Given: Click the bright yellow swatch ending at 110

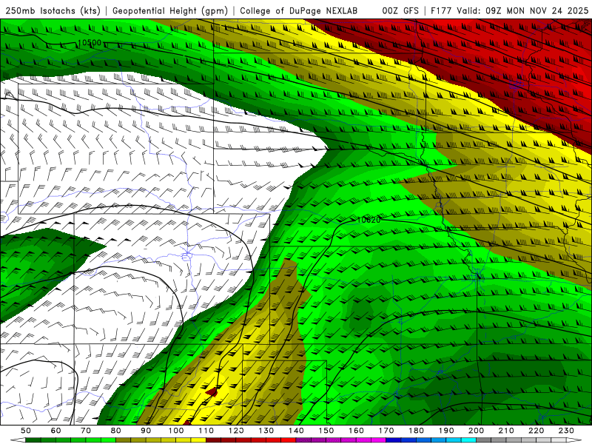Looking at the screenshot, I should coord(198,440).
